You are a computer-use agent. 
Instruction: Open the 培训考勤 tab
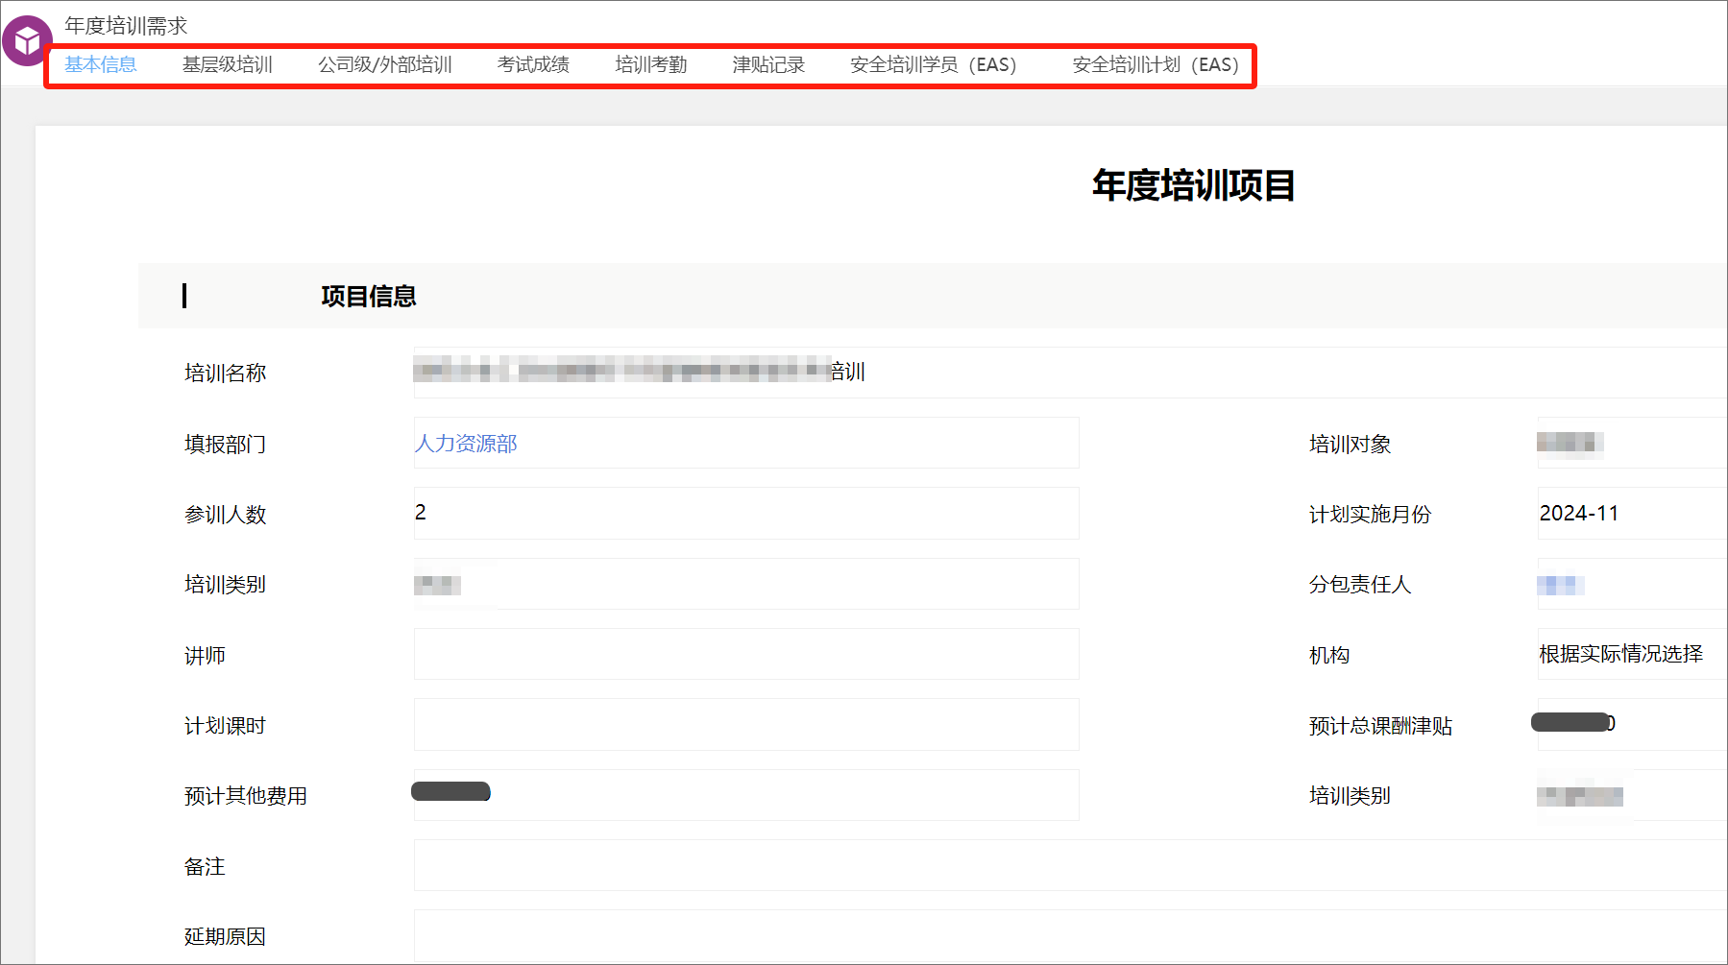pos(651,64)
